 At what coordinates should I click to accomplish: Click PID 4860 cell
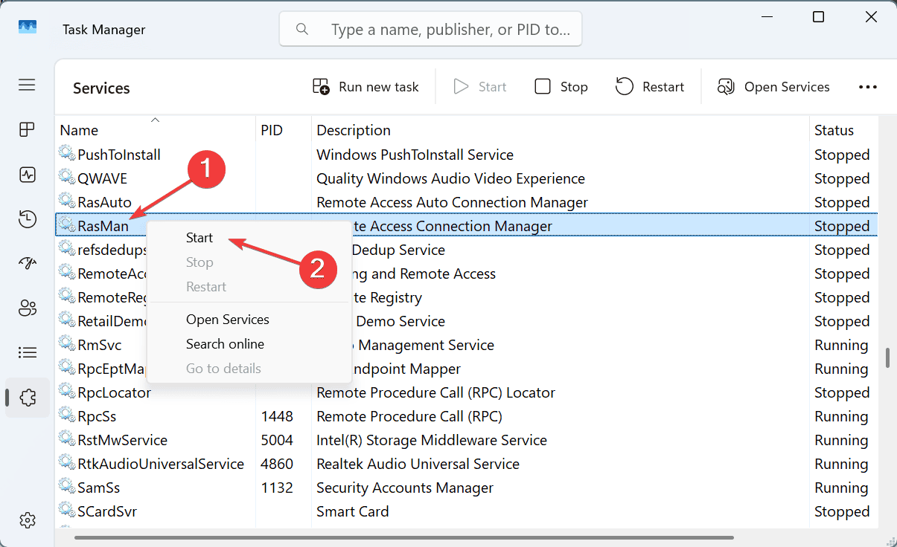277,464
